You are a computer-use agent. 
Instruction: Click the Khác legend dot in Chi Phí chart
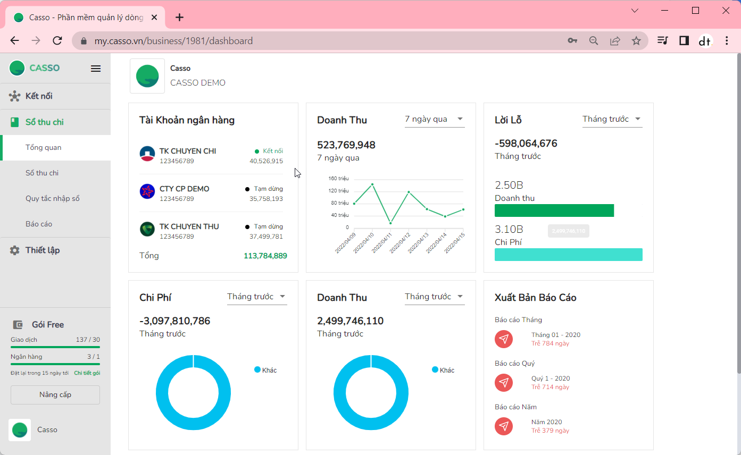click(x=257, y=370)
